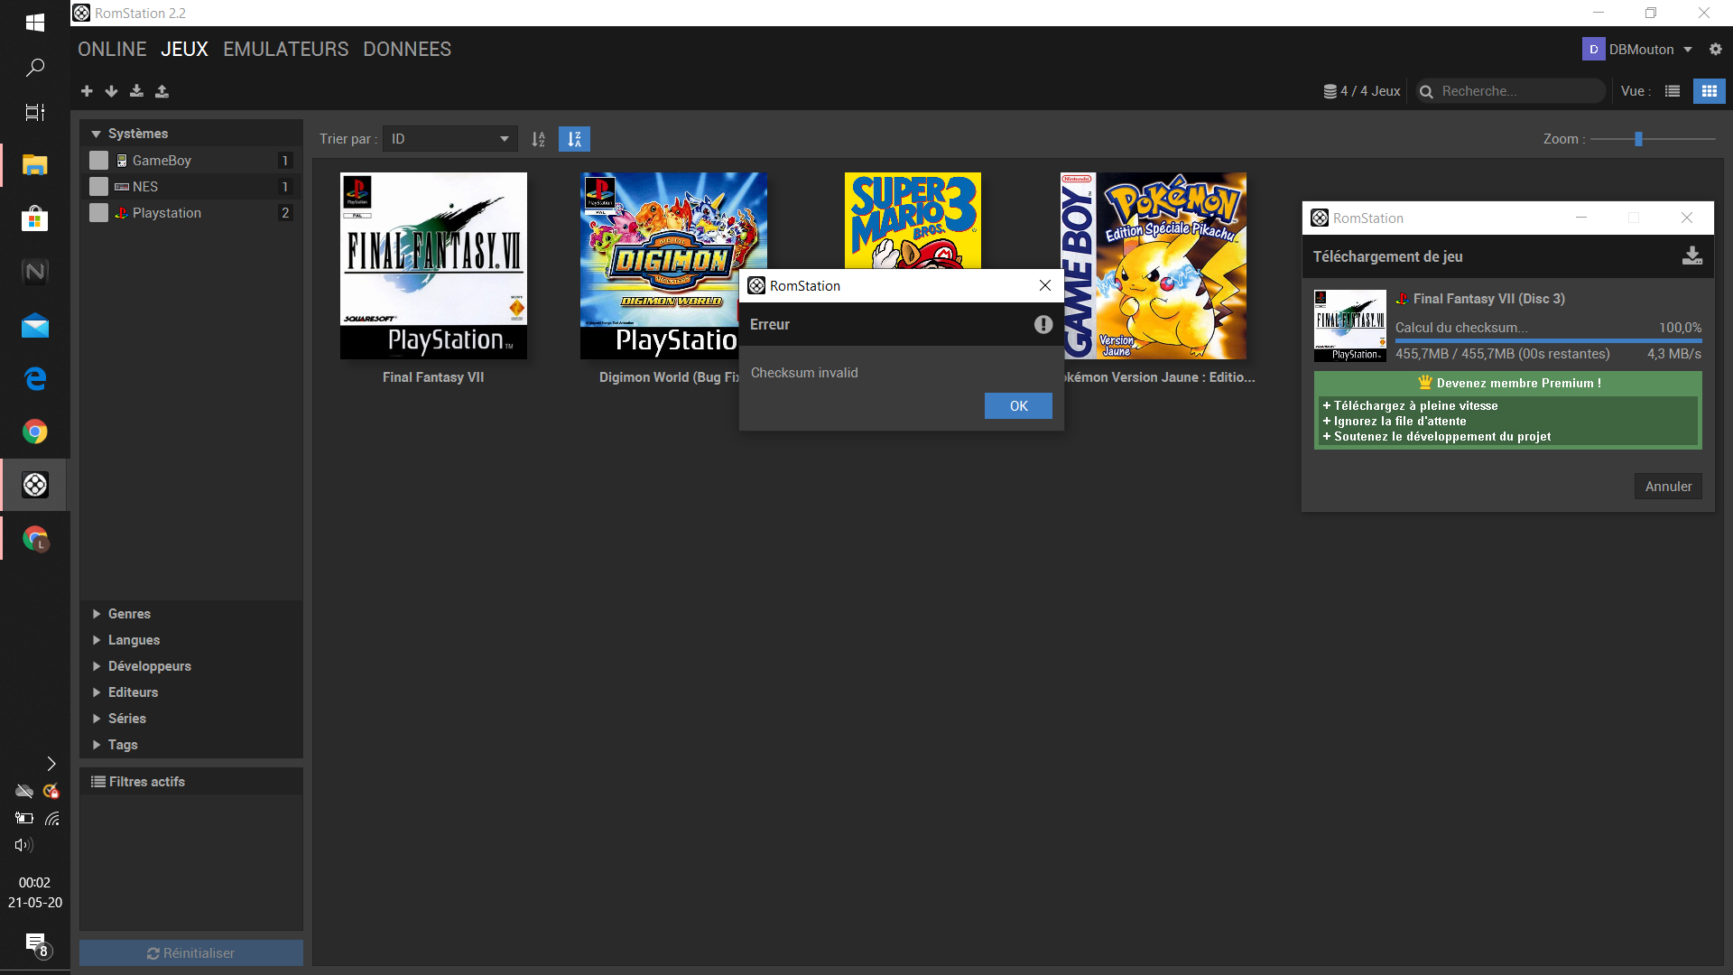Close the Erreur dialog with X

(x=1045, y=285)
